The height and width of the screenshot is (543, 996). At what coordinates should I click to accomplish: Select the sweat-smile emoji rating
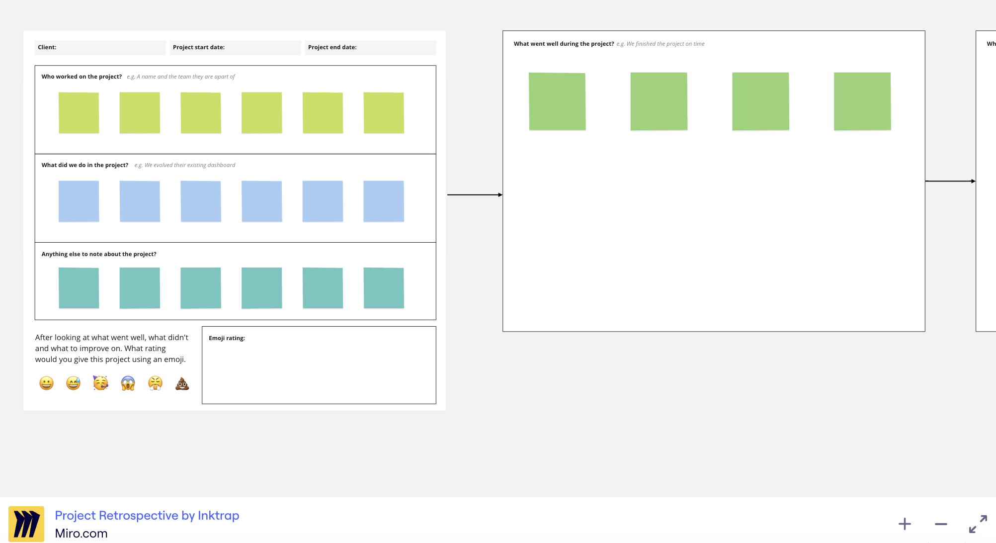(73, 383)
